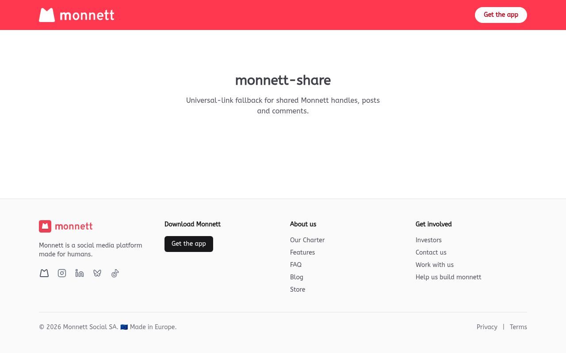Click the Contact us link

point(431,252)
